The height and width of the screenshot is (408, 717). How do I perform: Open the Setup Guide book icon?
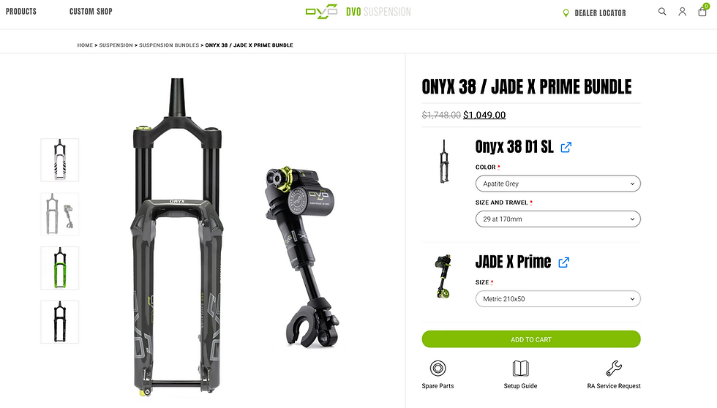(x=520, y=369)
